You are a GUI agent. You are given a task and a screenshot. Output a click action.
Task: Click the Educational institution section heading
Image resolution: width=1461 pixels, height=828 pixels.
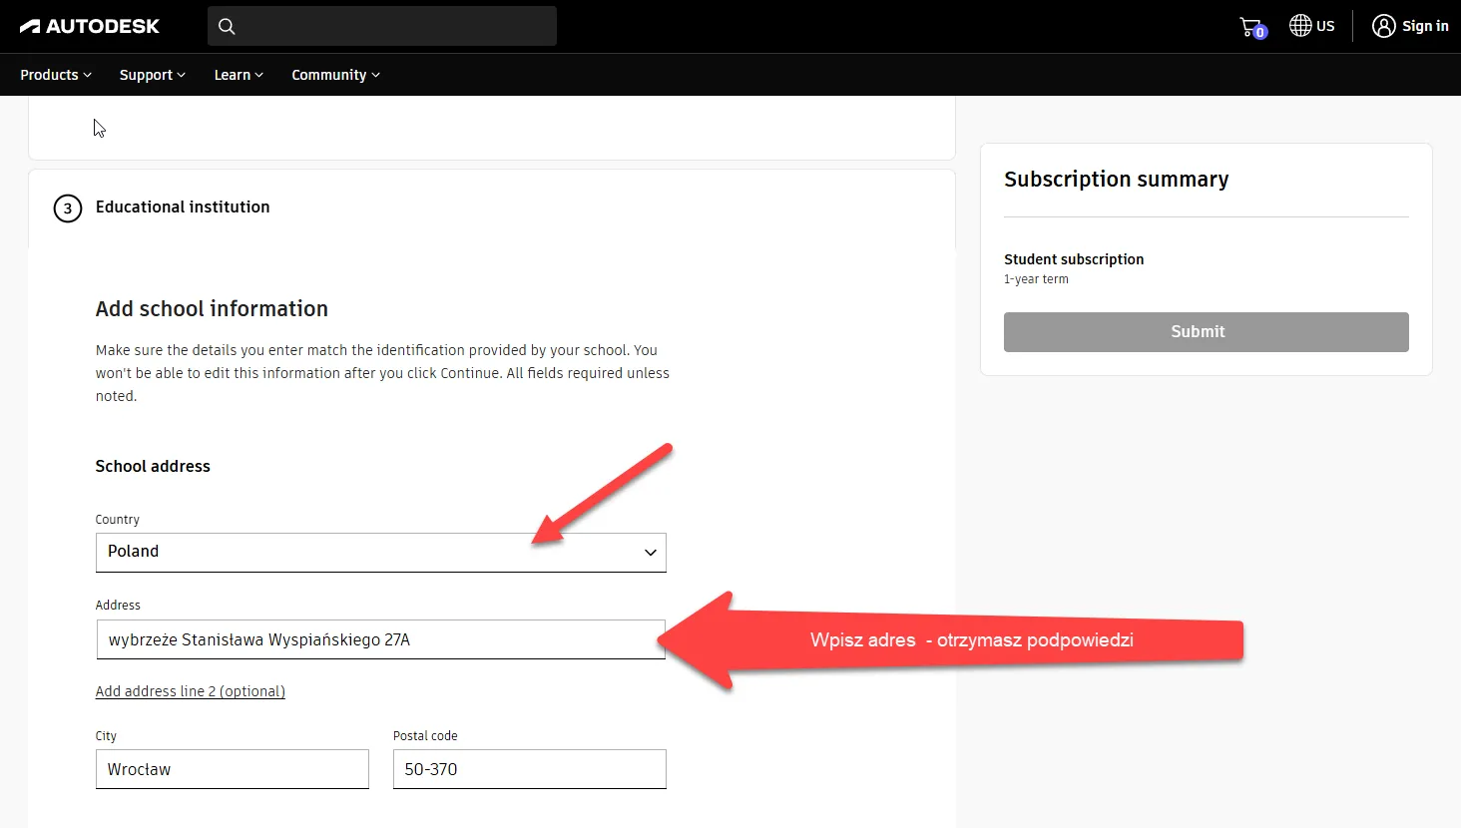183,207
